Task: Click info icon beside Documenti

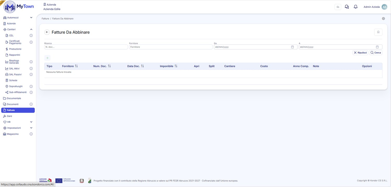Action: click(31, 104)
